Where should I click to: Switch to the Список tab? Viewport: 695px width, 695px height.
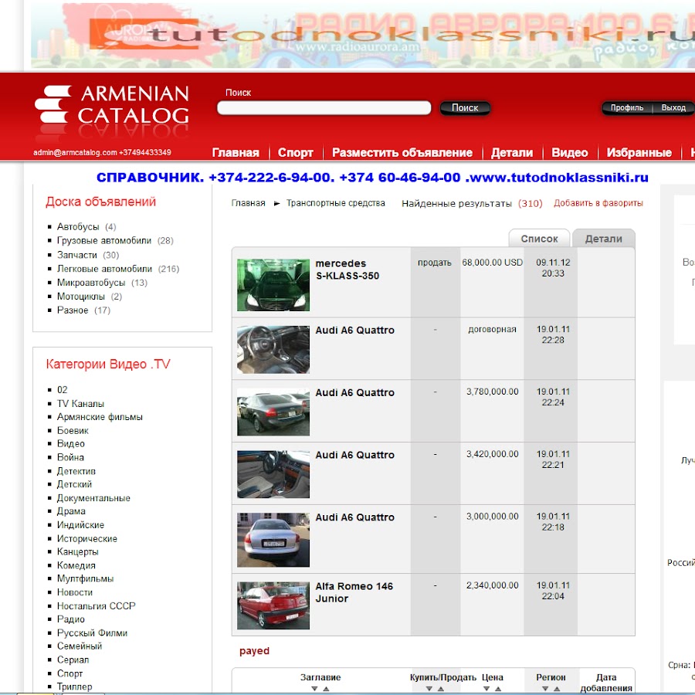pyautogui.click(x=539, y=239)
